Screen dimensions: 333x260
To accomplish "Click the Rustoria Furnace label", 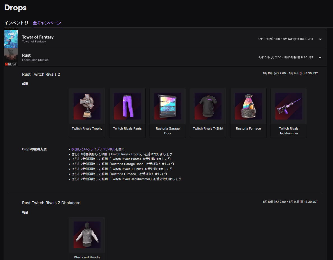I will coord(248,128).
